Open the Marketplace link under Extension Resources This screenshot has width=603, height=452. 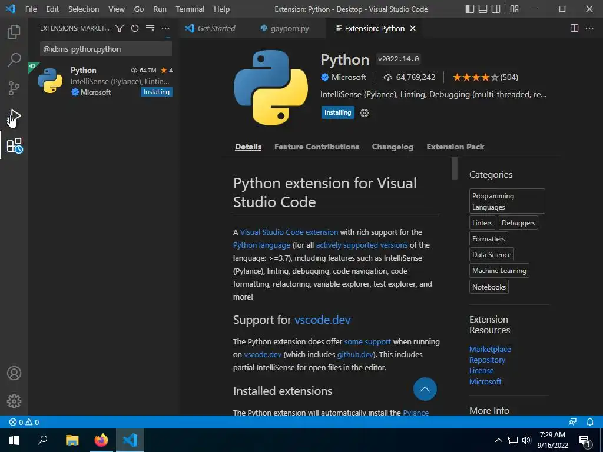tap(490, 349)
